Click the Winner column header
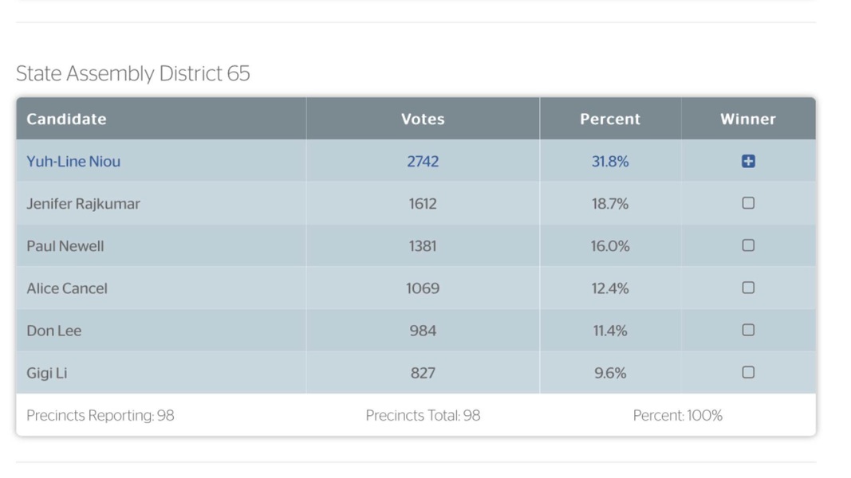The width and height of the screenshot is (851, 478). [748, 119]
